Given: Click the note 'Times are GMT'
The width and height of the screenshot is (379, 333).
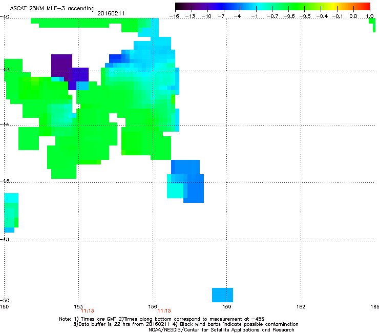Looking at the screenshot, I should 99,319.
